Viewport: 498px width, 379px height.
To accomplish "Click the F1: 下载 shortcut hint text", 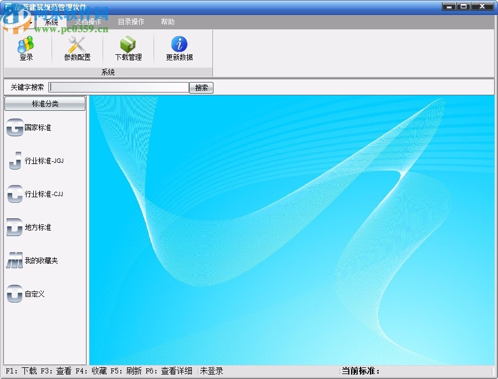I will [x=21, y=371].
